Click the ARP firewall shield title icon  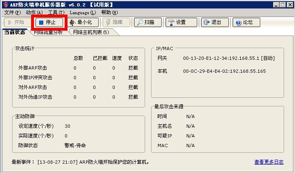5,5
